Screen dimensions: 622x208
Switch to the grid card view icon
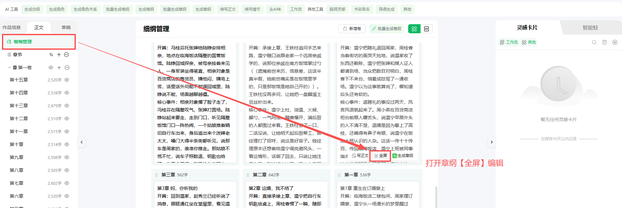[414, 29]
